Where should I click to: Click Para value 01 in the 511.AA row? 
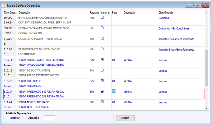click(114, 102)
